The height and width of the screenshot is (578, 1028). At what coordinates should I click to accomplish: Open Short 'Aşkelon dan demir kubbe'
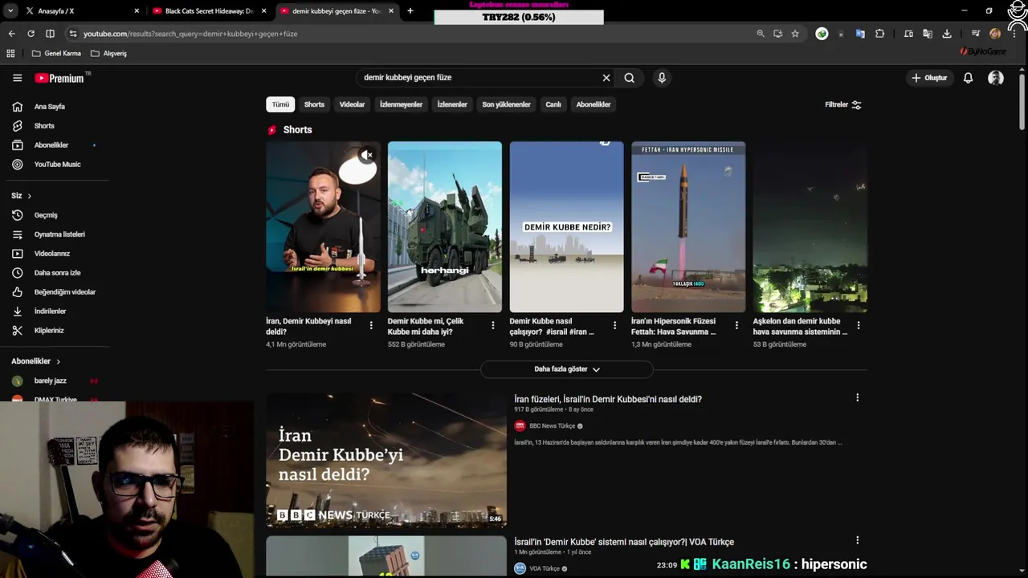pyautogui.click(x=810, y=227)
